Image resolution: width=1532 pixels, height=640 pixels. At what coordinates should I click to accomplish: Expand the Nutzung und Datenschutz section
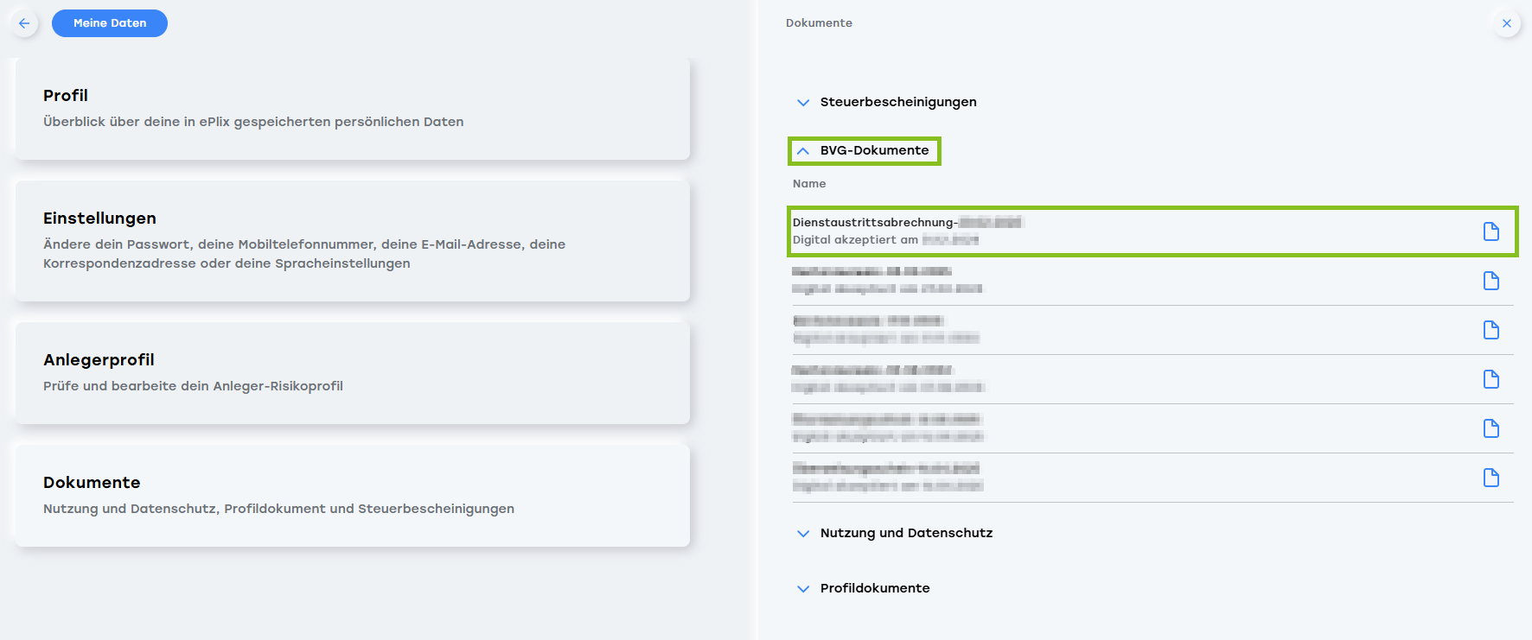[895, 533]
